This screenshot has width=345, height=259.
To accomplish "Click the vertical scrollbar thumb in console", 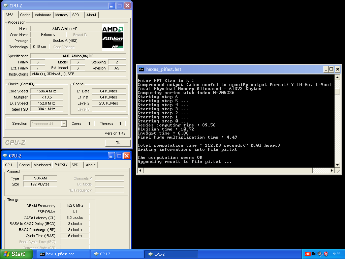I will 337,91.
